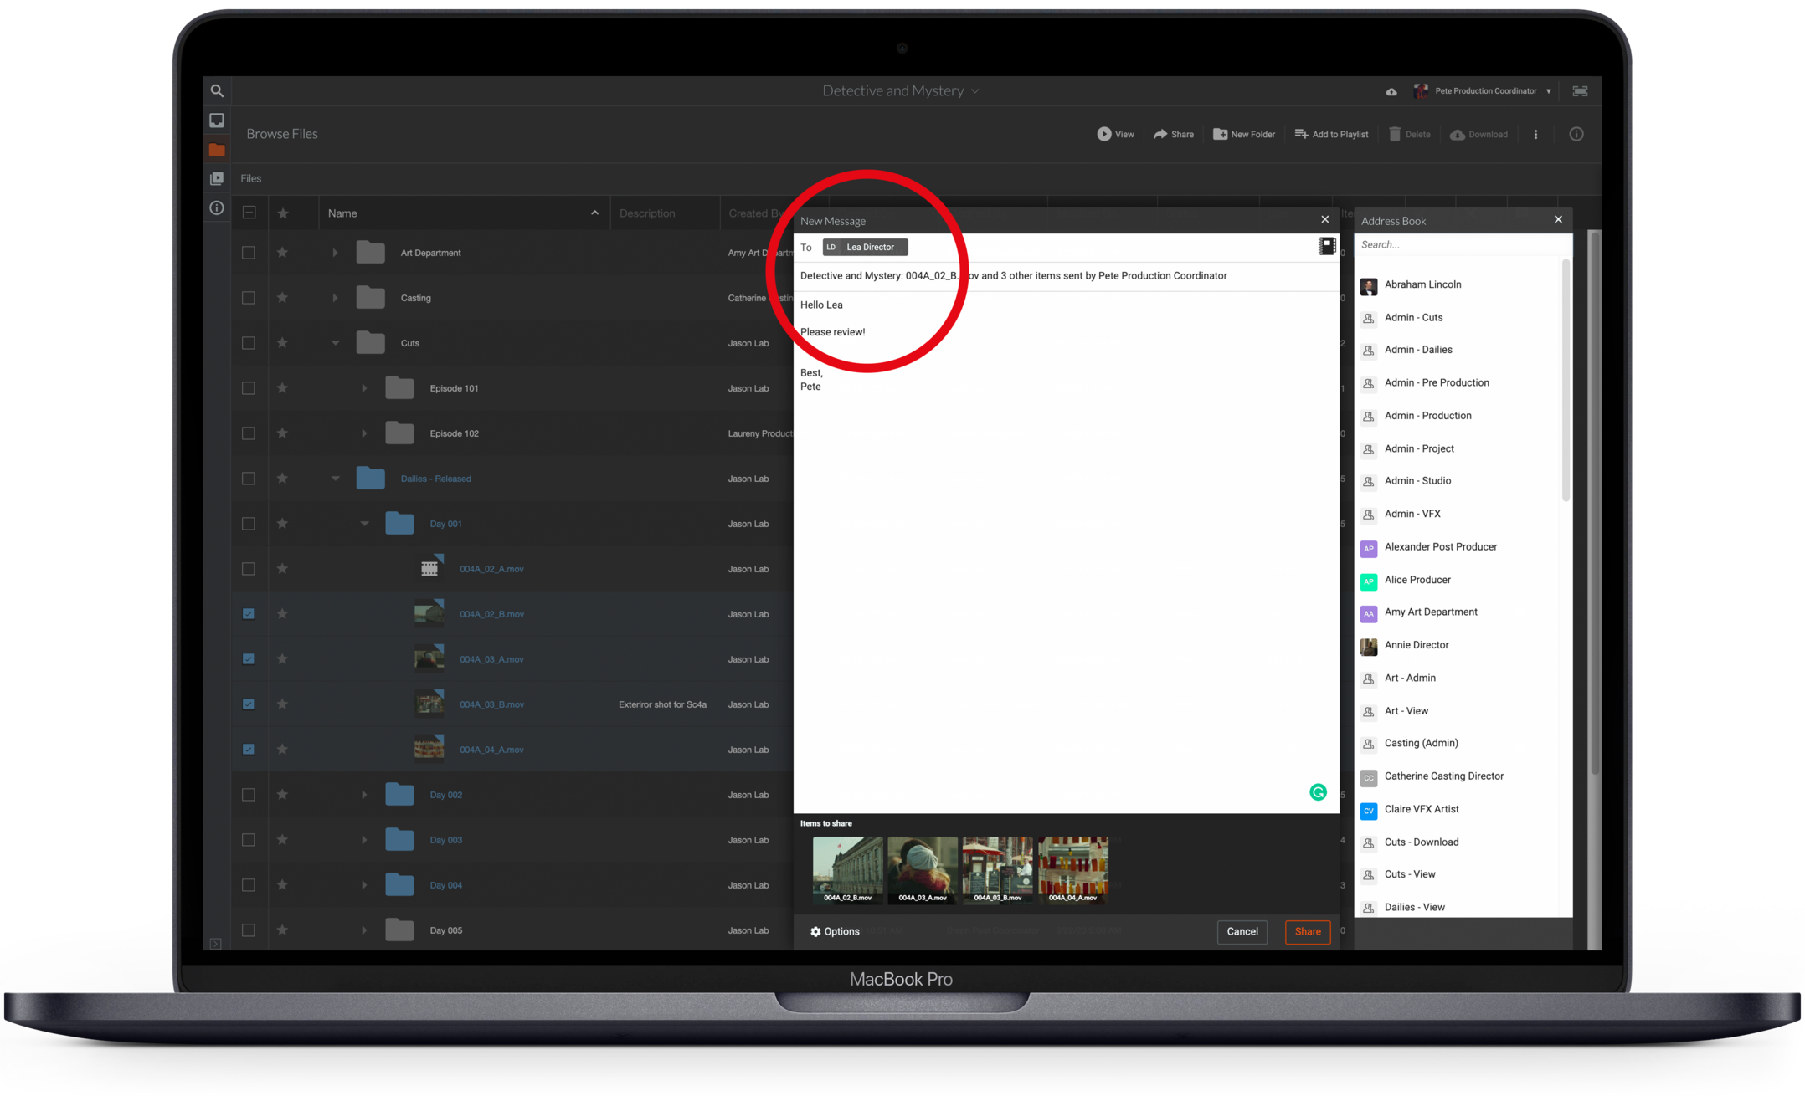Click the Grammarly icon in the message body
Screen dimensions: 1805x1096
tap(1318, 792)
